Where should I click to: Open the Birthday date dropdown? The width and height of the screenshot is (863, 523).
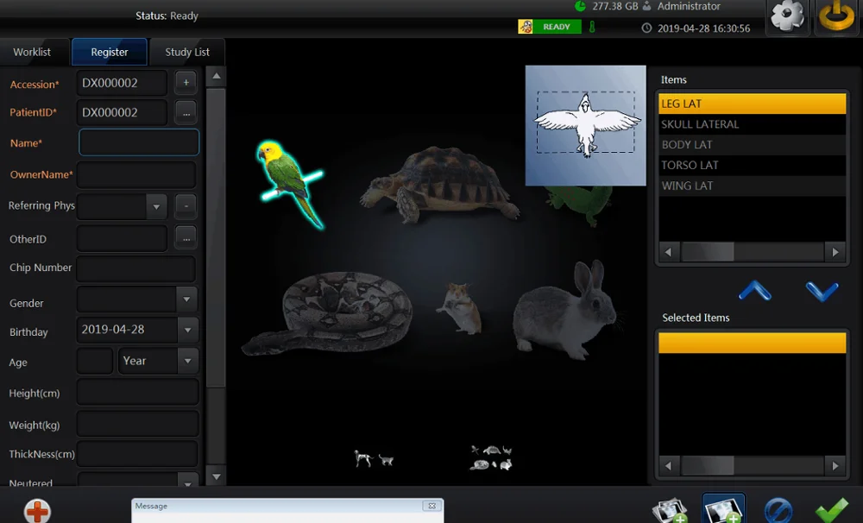point(187,330)
